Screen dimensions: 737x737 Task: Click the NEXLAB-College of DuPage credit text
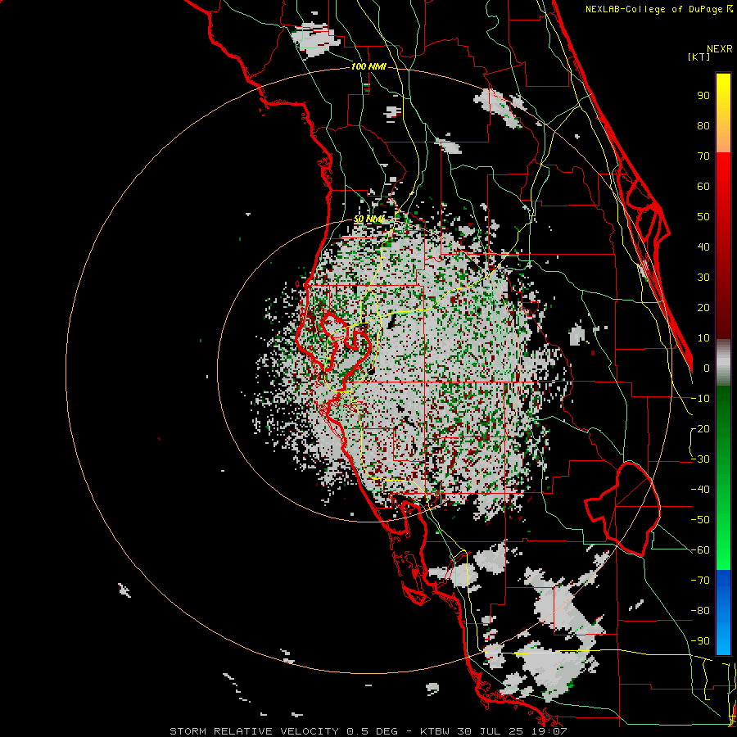[x=658, y=9]
